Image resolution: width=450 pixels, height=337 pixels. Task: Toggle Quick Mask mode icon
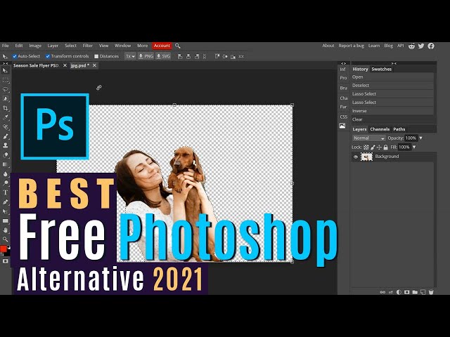(6, 261)
